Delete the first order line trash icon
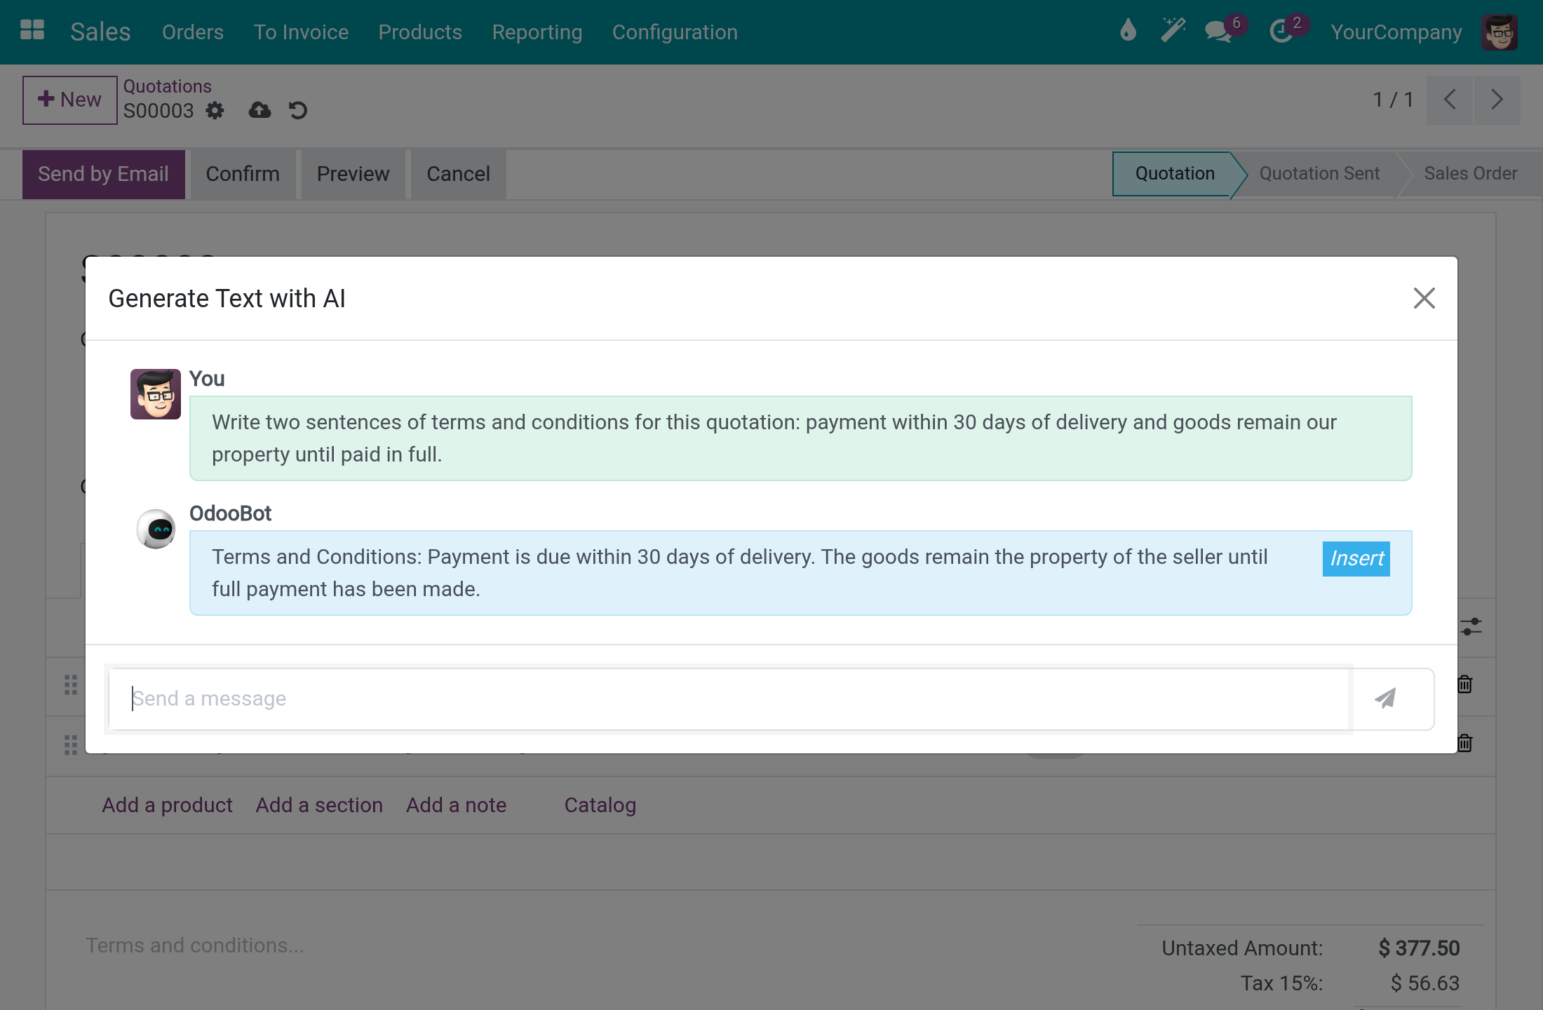This screenshot has width=1543, height=1010. (1465, 684)
